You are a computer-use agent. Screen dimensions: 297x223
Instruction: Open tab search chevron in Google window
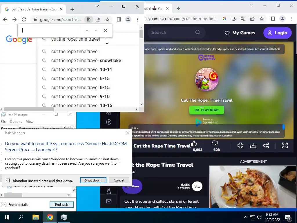(x=97, y=6)
